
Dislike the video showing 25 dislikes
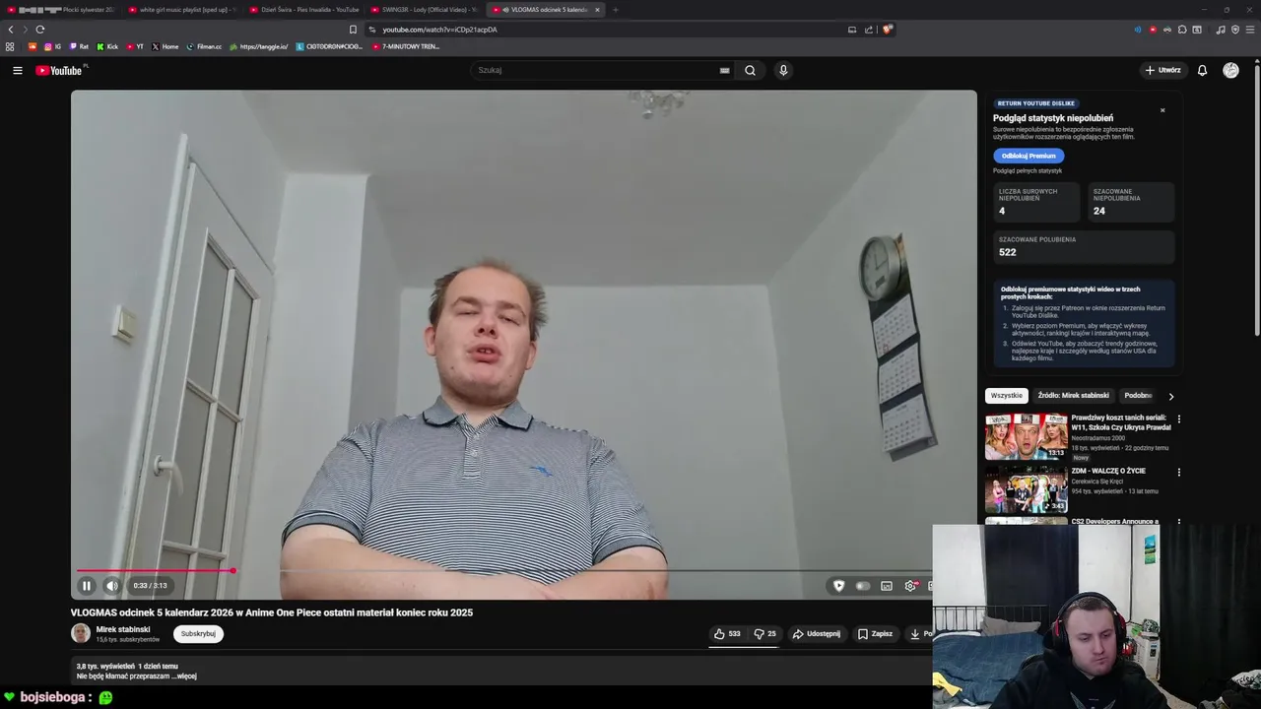(764, 634)
